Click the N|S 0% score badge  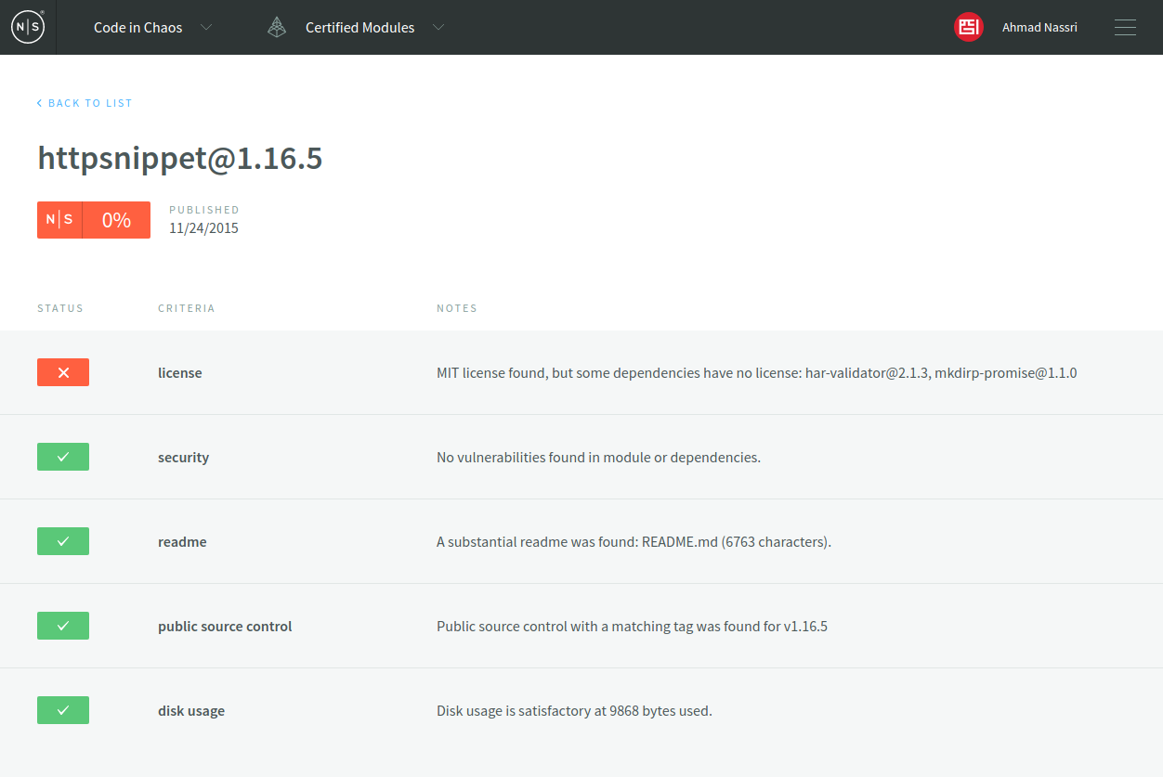coord(94,220)
